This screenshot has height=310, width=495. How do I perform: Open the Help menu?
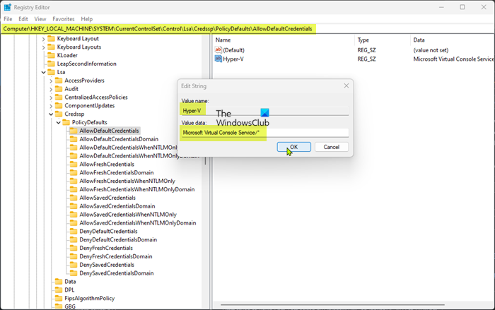tap(87, 19)
